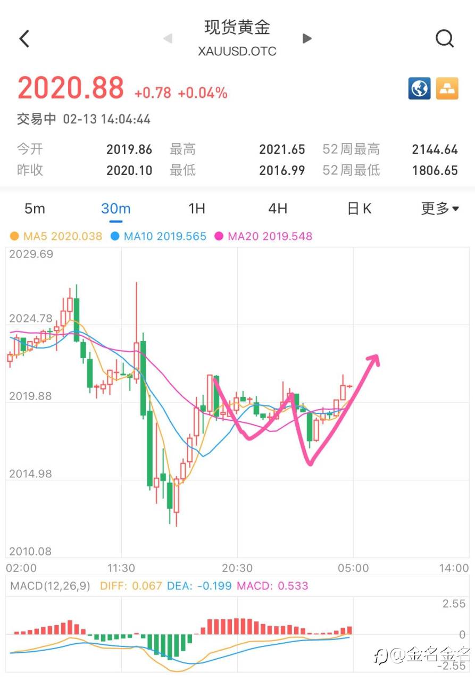475x681 pixels.
Task: Tap the orange MA5 legend dot
Action: click(14, 236)
